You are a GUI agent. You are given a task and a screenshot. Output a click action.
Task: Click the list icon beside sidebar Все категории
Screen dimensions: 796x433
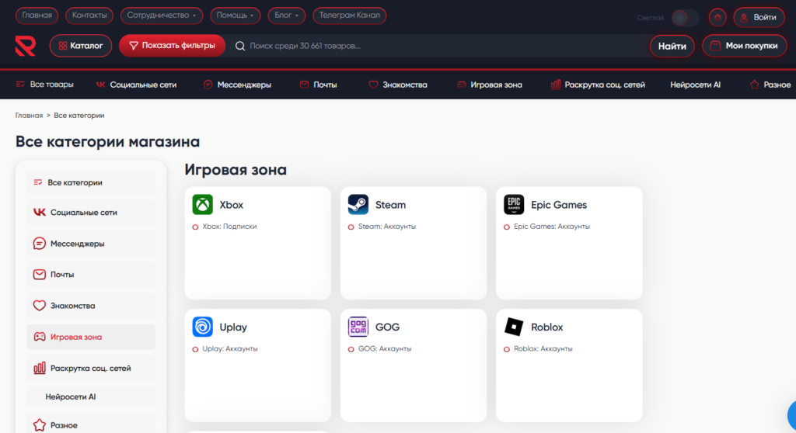tap(37, 182)
